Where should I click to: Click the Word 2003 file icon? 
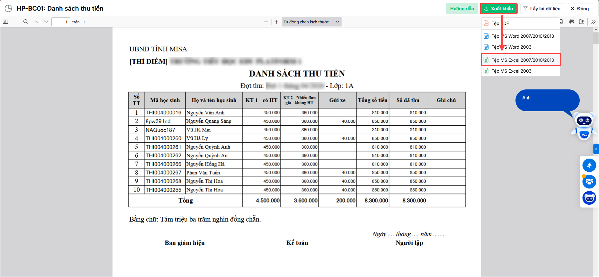486,47
